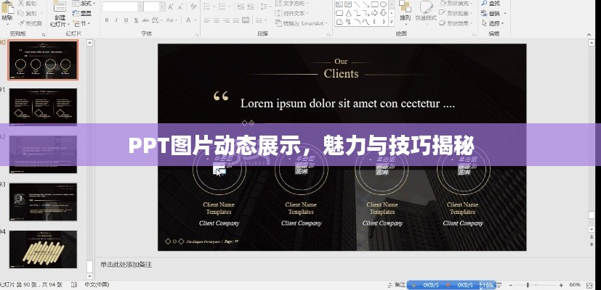Click the zoom slider in the status bar
Viewport: 601px width, 290px height.
click(x=538, y=285)
